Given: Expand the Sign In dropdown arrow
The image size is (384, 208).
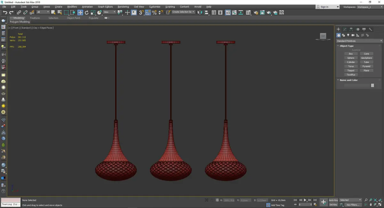Looking at the screenshot, I should point(338,7).
